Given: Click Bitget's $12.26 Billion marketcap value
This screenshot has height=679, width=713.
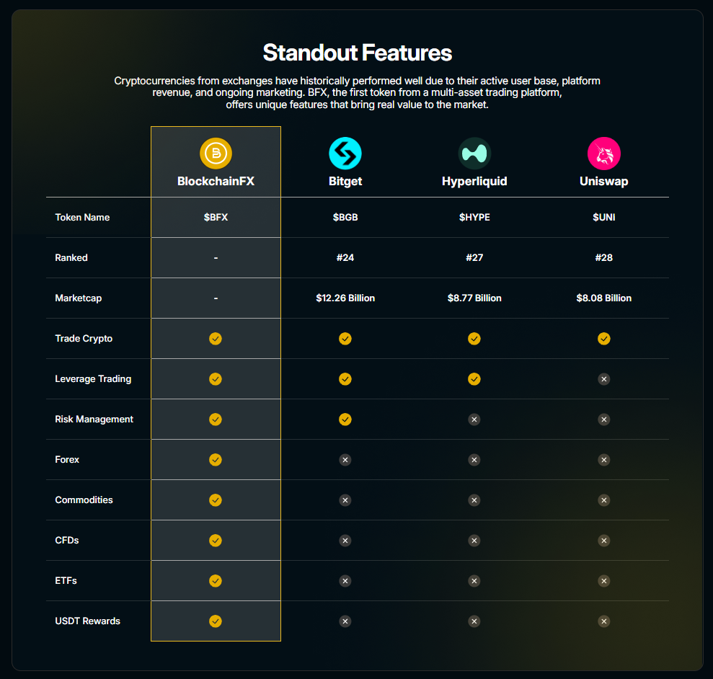Looking at the screenshot, I should pos(345,298).
